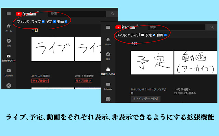Open second ライブ thumbnail with 7270 viewers

[x=88, y=49]
